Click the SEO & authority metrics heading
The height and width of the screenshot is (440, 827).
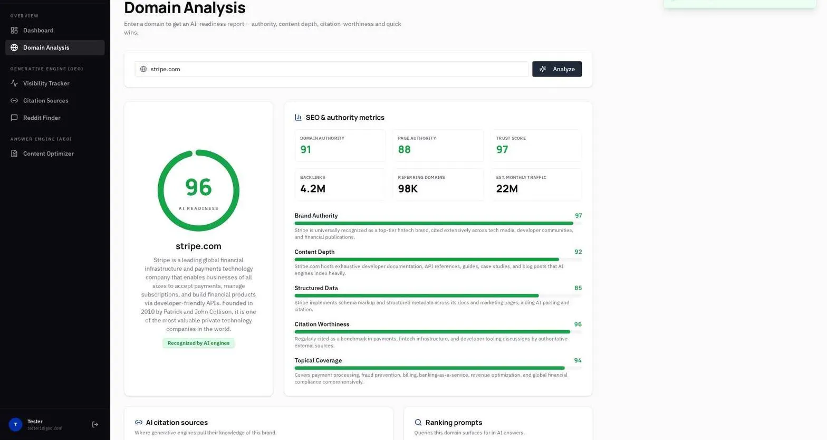point(345,118)
